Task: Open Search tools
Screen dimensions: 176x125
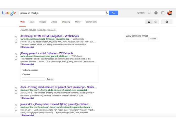Action: (x=91, y=22)
